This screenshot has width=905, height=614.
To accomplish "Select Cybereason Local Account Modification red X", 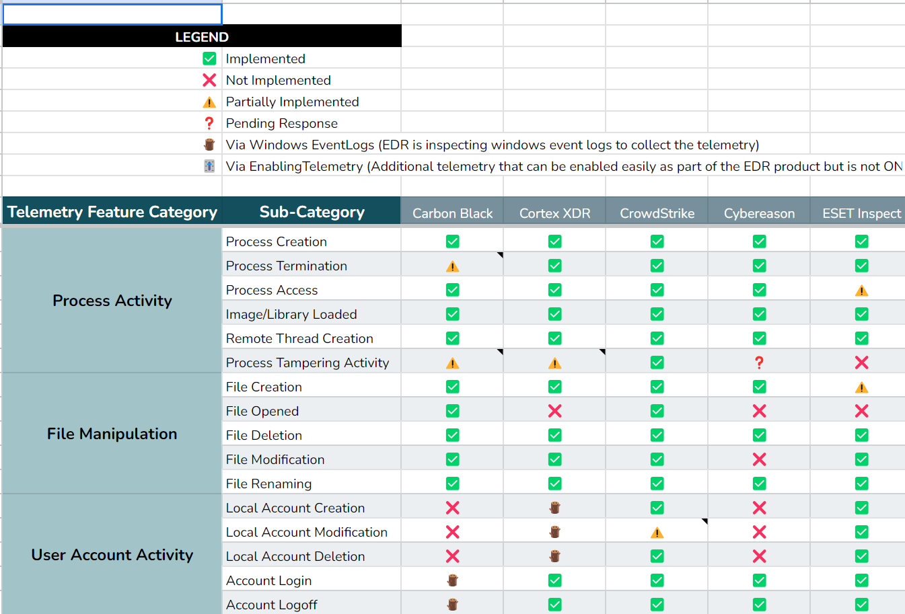I will click(x=760, y=532).
